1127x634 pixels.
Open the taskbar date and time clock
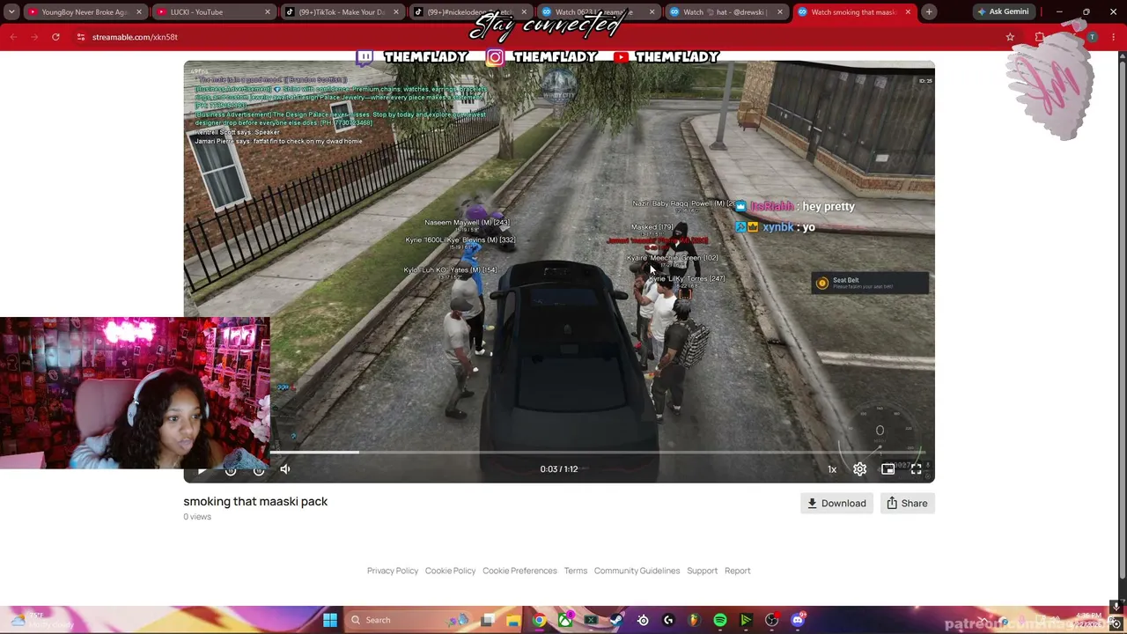point(1088,620)
